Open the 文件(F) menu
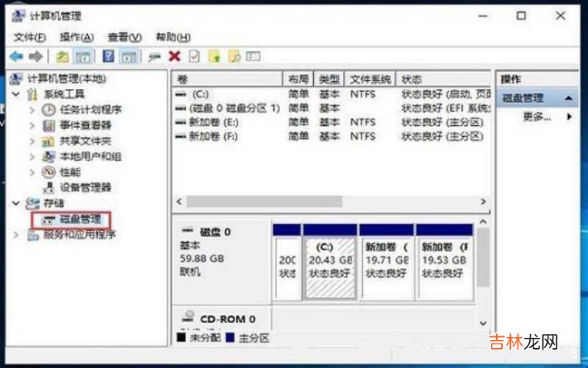588x368 pixels. pos(29,38)
